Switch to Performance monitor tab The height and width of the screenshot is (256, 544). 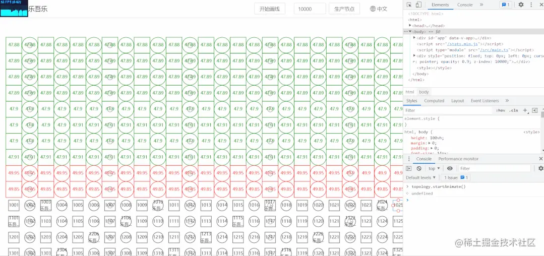click(458, 159)
